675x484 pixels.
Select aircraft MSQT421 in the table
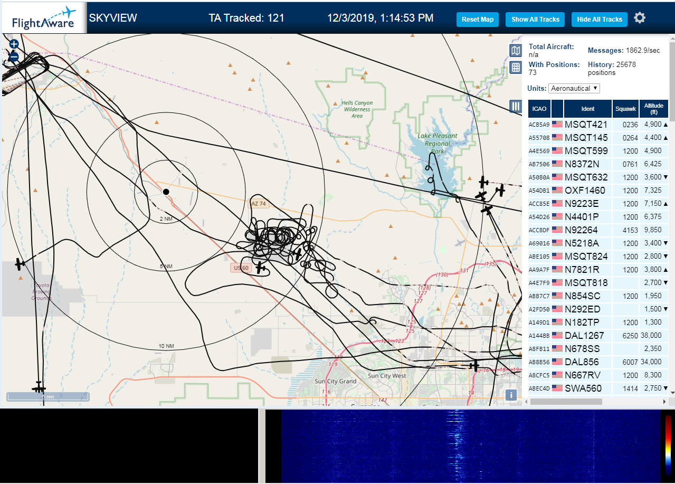pyautogui.click(x=598, y=125)
